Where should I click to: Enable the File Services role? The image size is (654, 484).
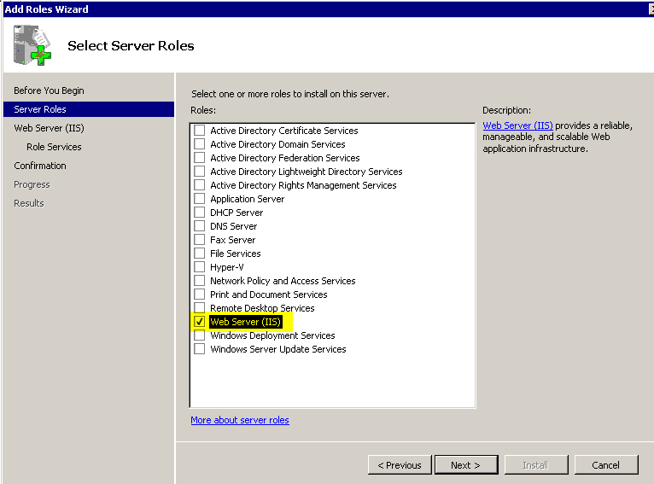(x=200, y=254)
